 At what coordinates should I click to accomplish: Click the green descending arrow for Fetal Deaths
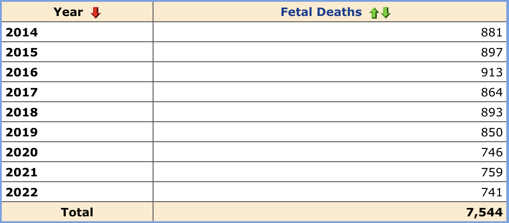(386, 13)
